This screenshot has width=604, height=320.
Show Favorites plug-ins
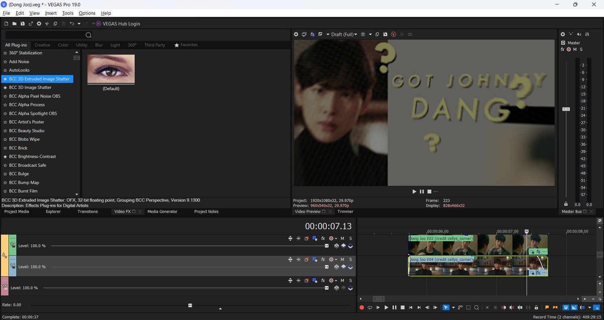click(x=186, y=45)
